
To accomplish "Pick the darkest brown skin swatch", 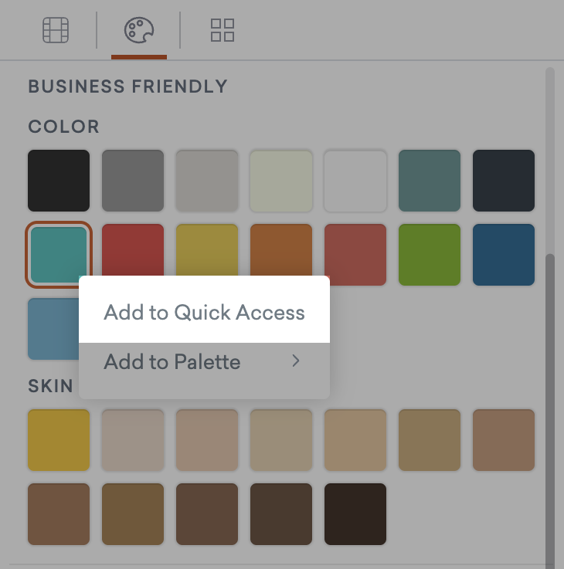I will coord(355,514).
